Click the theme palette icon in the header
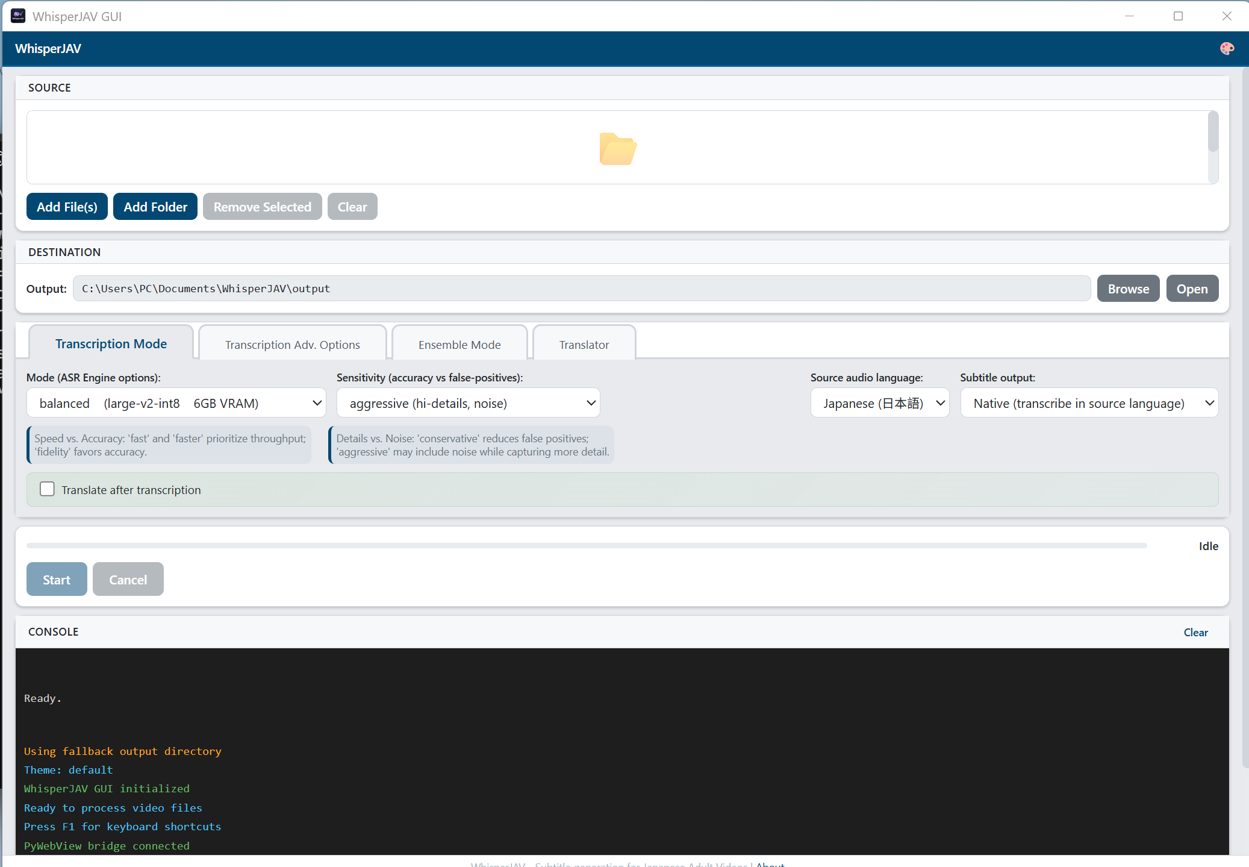This screenshot has height=867, width=1249. pyautogui.click(x=1227, y=48)
